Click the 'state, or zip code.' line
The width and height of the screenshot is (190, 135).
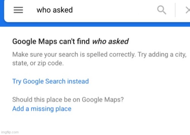pos(38,63)
